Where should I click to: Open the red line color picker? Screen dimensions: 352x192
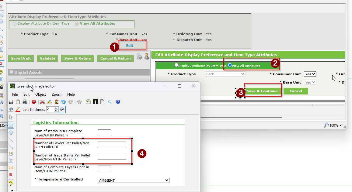point(18,109)
